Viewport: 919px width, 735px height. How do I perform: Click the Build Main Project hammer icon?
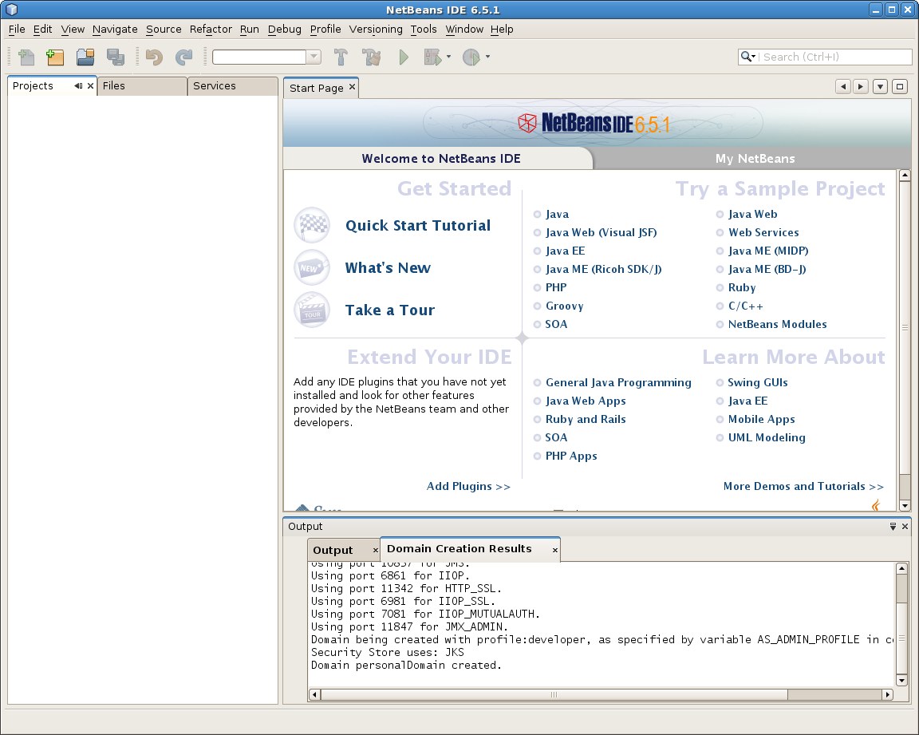tap(341, 57)
